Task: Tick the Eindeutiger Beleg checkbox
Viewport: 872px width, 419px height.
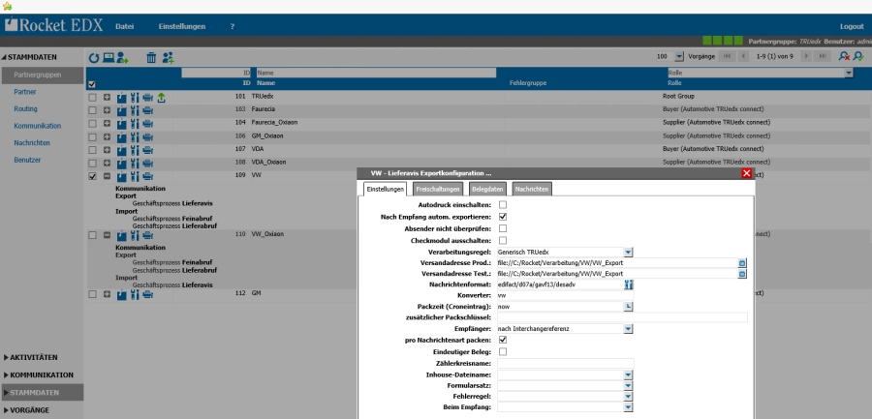Action: tap(503, 352)
